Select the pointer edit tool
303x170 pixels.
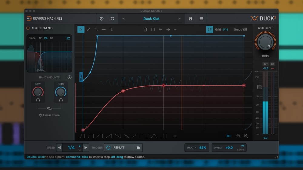(x=81, y=29)
